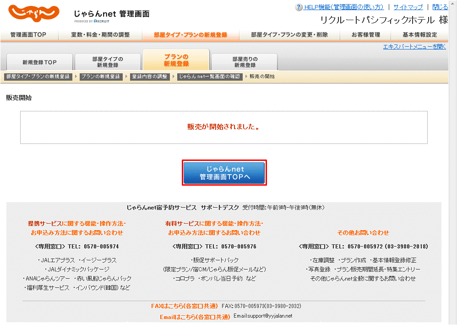Open the 基本情報設定 menu item
This screenshot has height=325, width=457.
coord(420,34)
